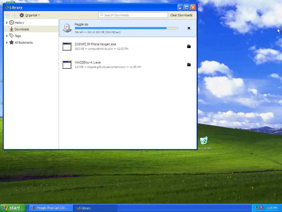Click the WinCDEmu-4.1.exe file icon
Image resolution: width=282 pixels, height=212 pixels.
tap(67, 65)
